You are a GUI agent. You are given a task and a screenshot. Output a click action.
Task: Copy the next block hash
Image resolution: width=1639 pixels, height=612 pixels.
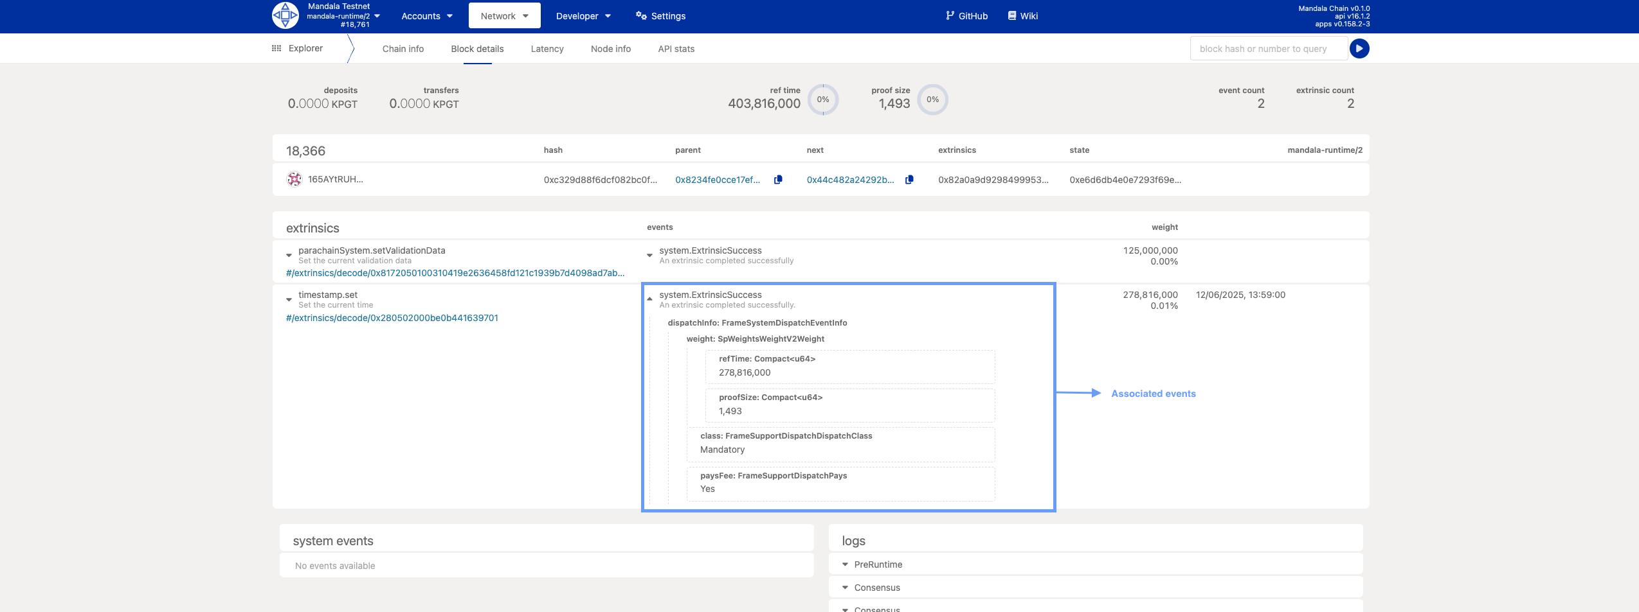point(909,180)
